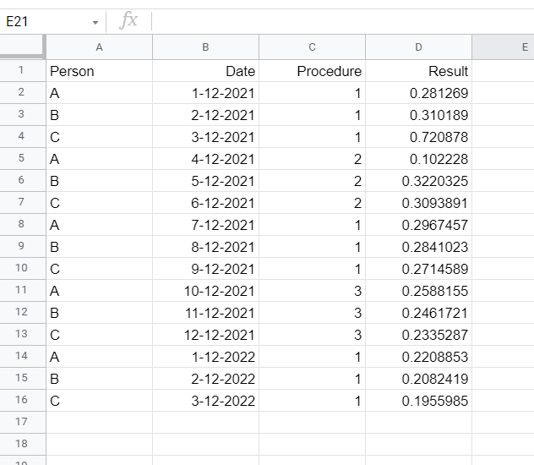534x465 pixels.
Task: Select cell with date 12-12-2021
Action: coord(205,335)
